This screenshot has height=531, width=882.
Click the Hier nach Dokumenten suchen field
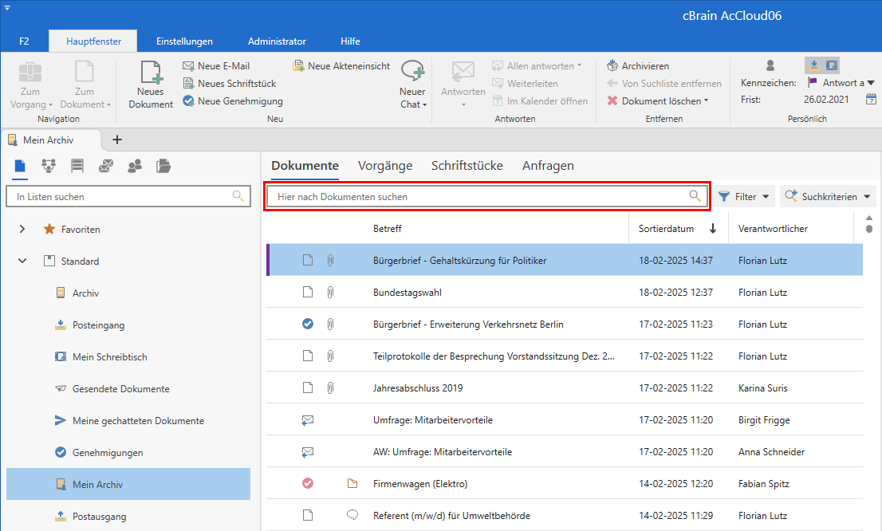(x=478, y=196)
